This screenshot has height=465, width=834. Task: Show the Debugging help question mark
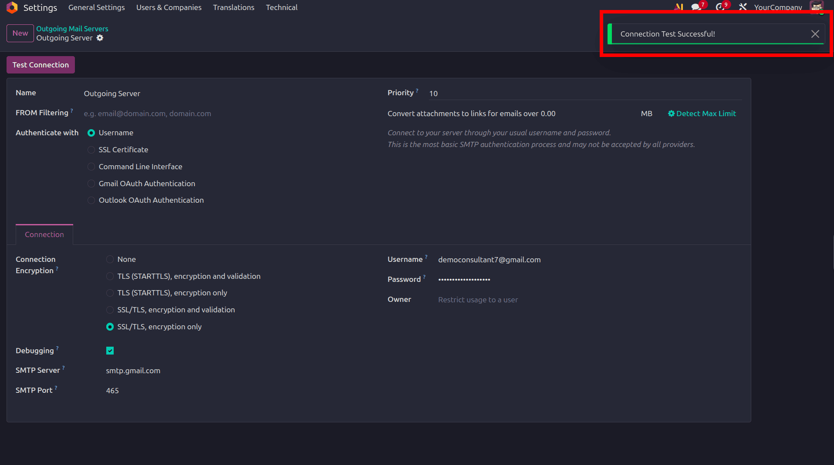pyautogui.click(x=57, y=348)
